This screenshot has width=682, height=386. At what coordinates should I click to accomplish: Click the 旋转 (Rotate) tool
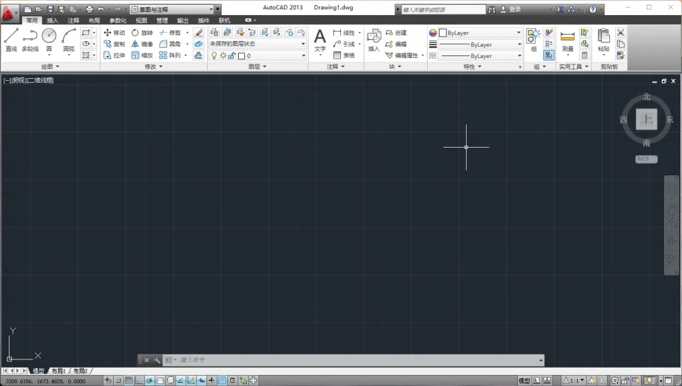142,33
